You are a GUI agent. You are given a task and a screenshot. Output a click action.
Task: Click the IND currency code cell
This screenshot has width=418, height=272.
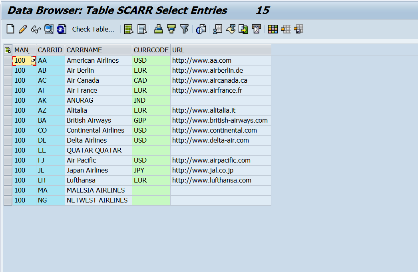pyautogui.click(x=151, y=100)
